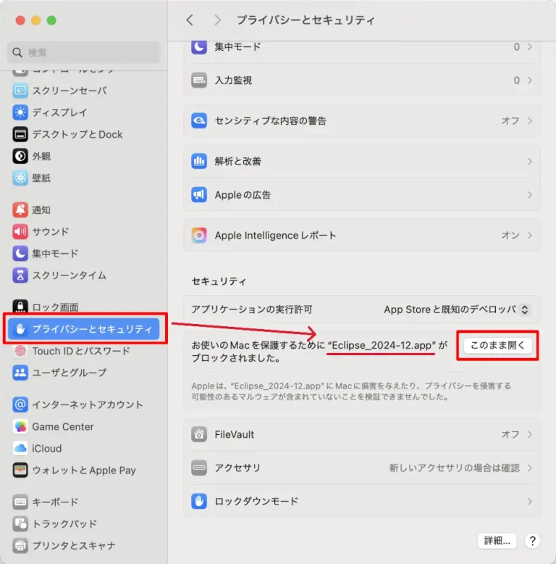556x564 pixels.
Task: Click the FileVault house-lock icon
Action: click(199, 434)
